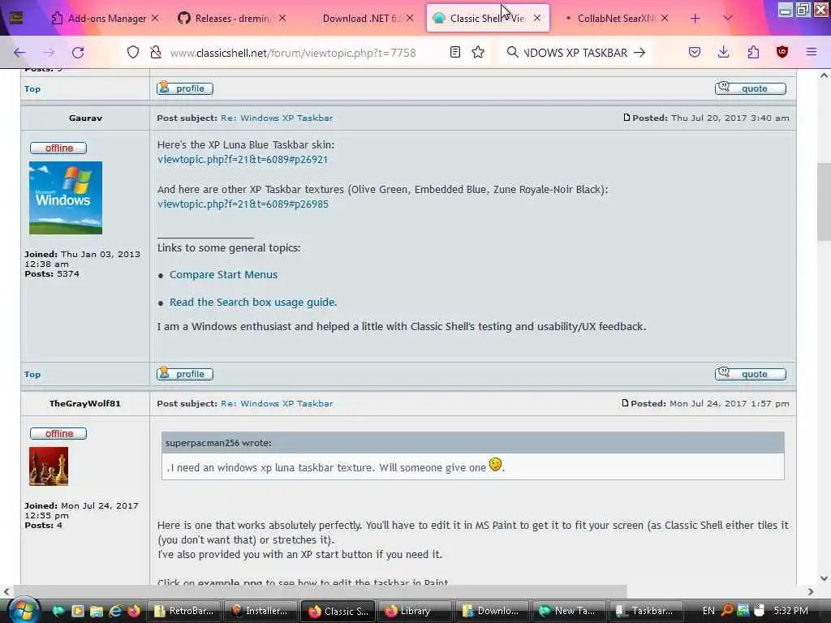Quote Gaurav's post with quote button
This screenshot has width=831, height=623.
click(x=750, y=373)
